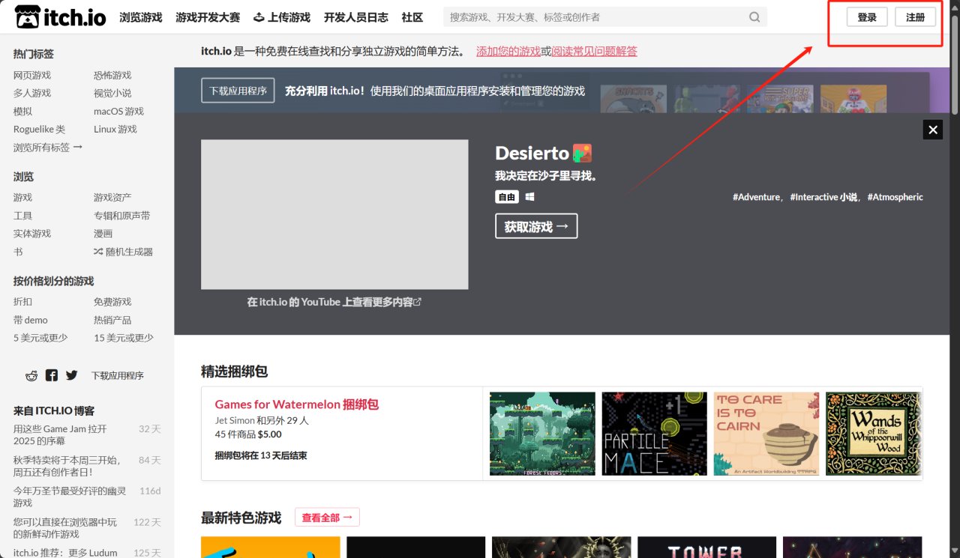Open the Linux 游戏 tag

point(115,129)
